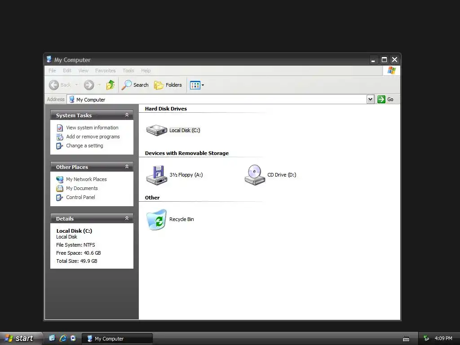Click the My Documents folder icon
The height and width of the screenshot is (345, 460).
(x=60, y=188)
